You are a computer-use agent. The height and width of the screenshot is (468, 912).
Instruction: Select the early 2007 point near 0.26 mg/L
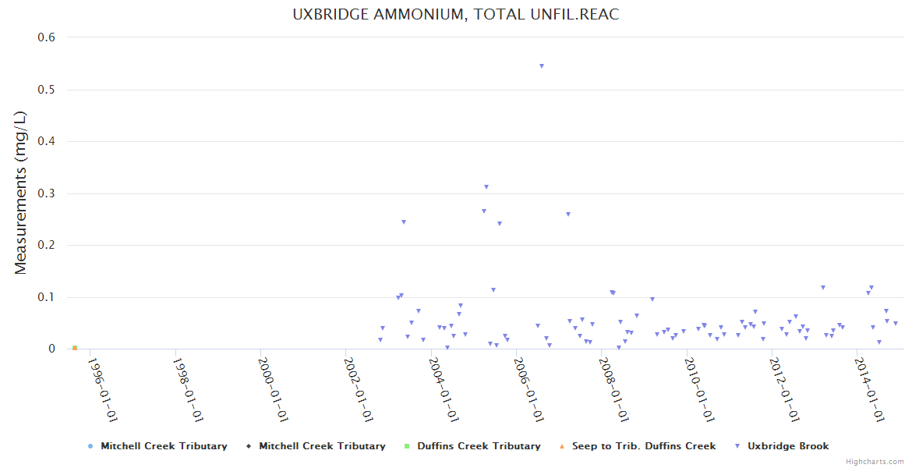[x=568, y=214]
